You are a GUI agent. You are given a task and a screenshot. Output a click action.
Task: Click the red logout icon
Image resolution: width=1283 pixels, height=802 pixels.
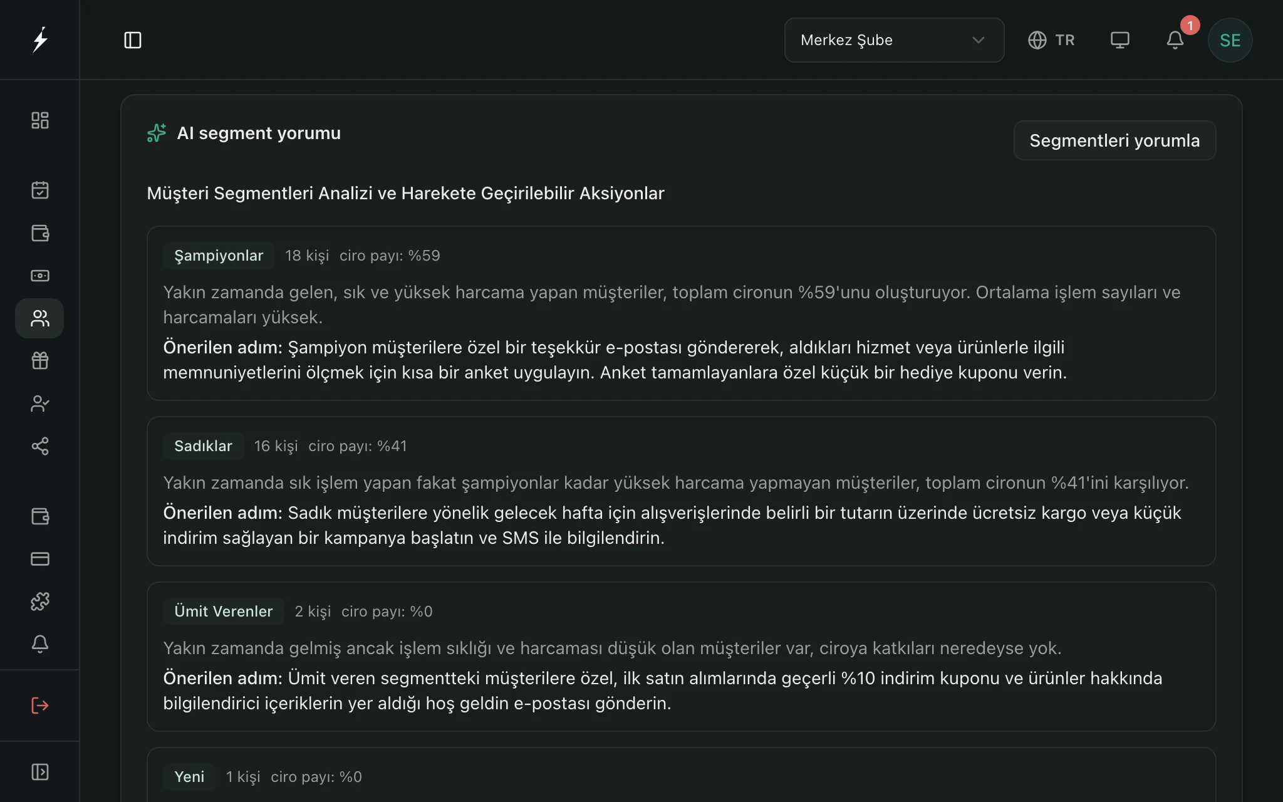pos(40,706)
